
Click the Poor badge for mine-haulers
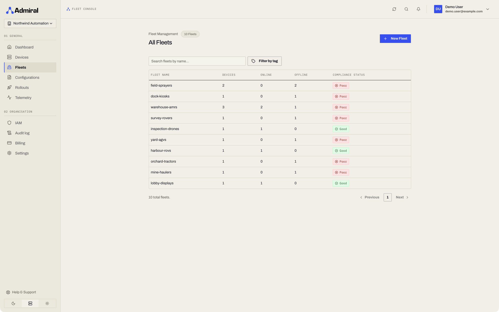[341, 172]
